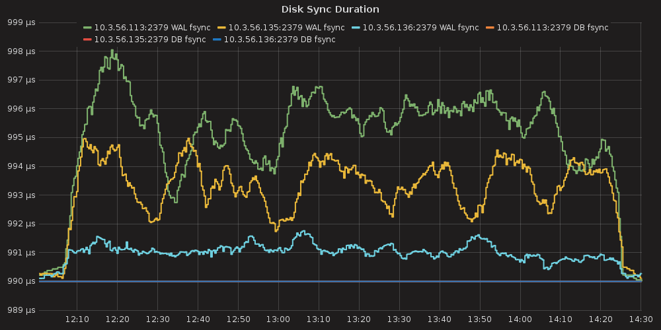The image size is (661, 330).
Task: Click the 990 µs y-axis label
Action: tap(21, 281)
